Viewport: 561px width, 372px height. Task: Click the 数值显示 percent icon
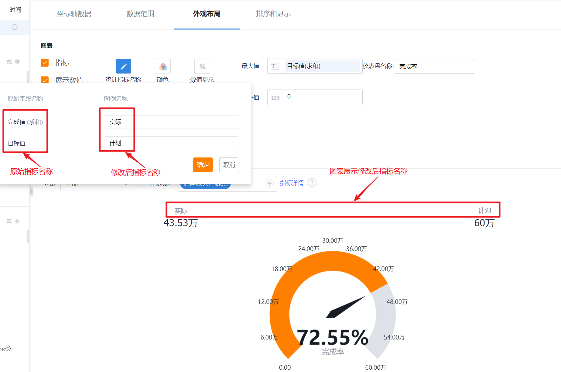point(202,66)
